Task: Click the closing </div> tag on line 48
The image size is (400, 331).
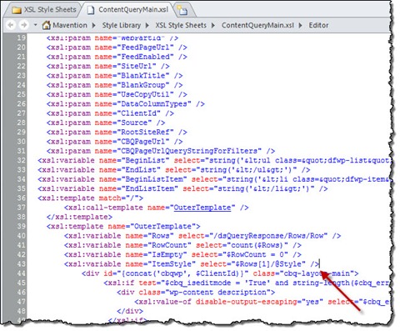Action: point(130,312)
